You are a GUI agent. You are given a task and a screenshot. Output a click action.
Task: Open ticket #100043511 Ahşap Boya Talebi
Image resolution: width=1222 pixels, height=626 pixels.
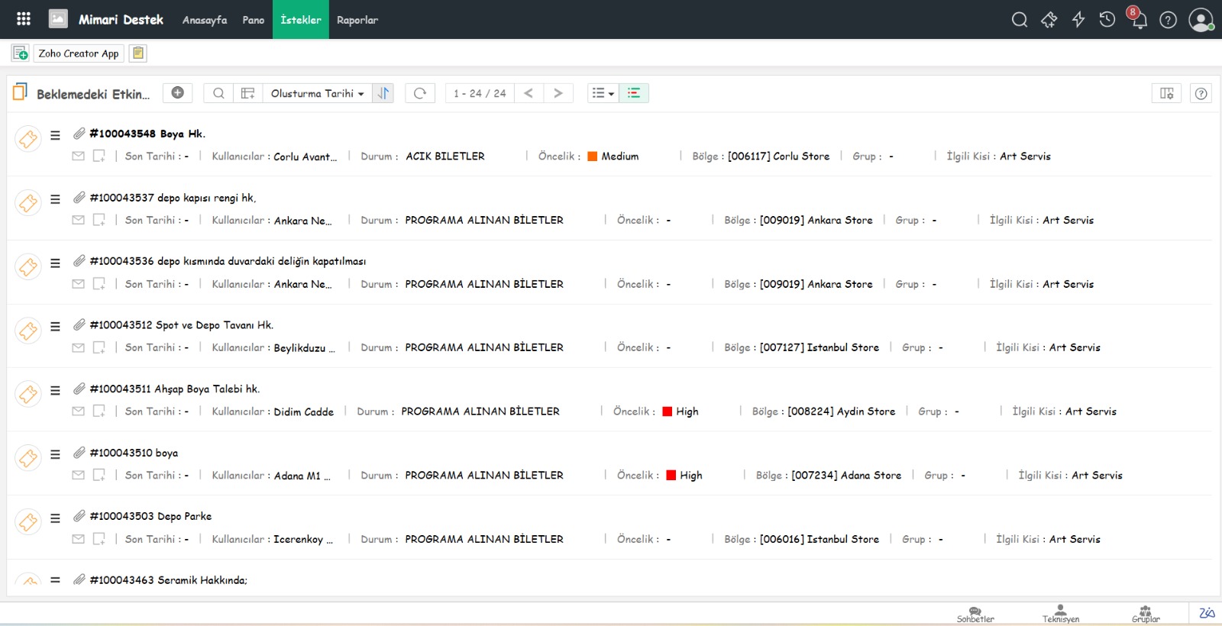pos(174,389)
